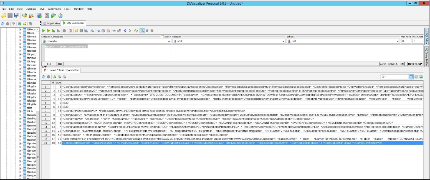This screenshot has height=180, width=430.
Task: Click the type column header in results
Action: click(x=58, y=83)
